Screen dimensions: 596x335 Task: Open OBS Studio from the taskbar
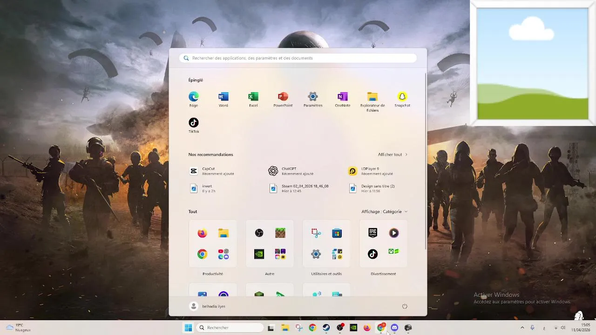pyautogui.click(x=340, y=328)
